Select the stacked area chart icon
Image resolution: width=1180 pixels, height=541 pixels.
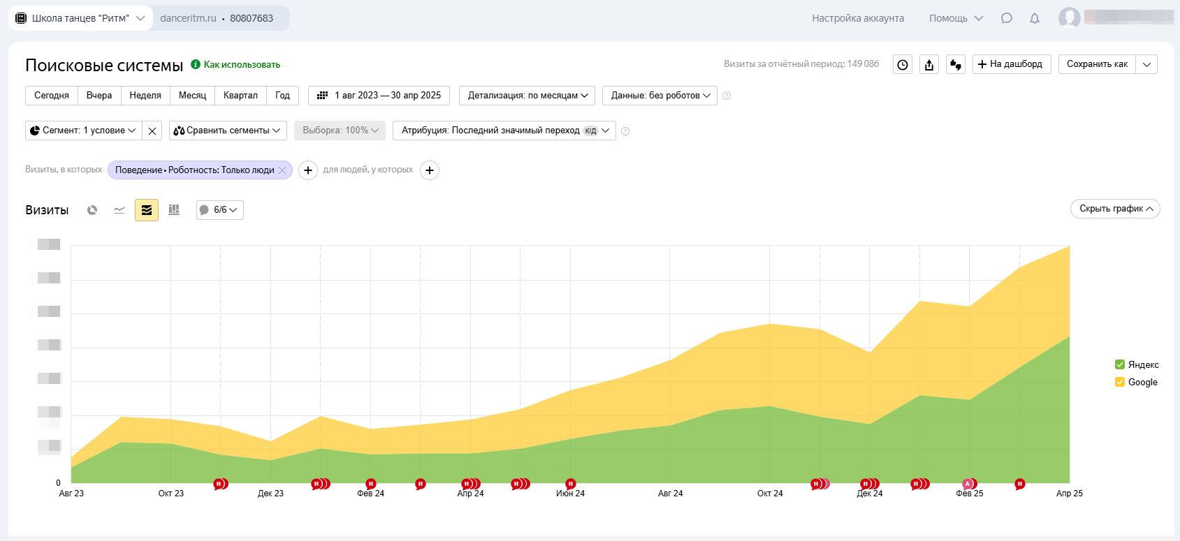pos(147,210)
